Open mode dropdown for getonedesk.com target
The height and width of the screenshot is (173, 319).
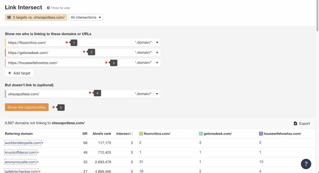tap(146, 53)
